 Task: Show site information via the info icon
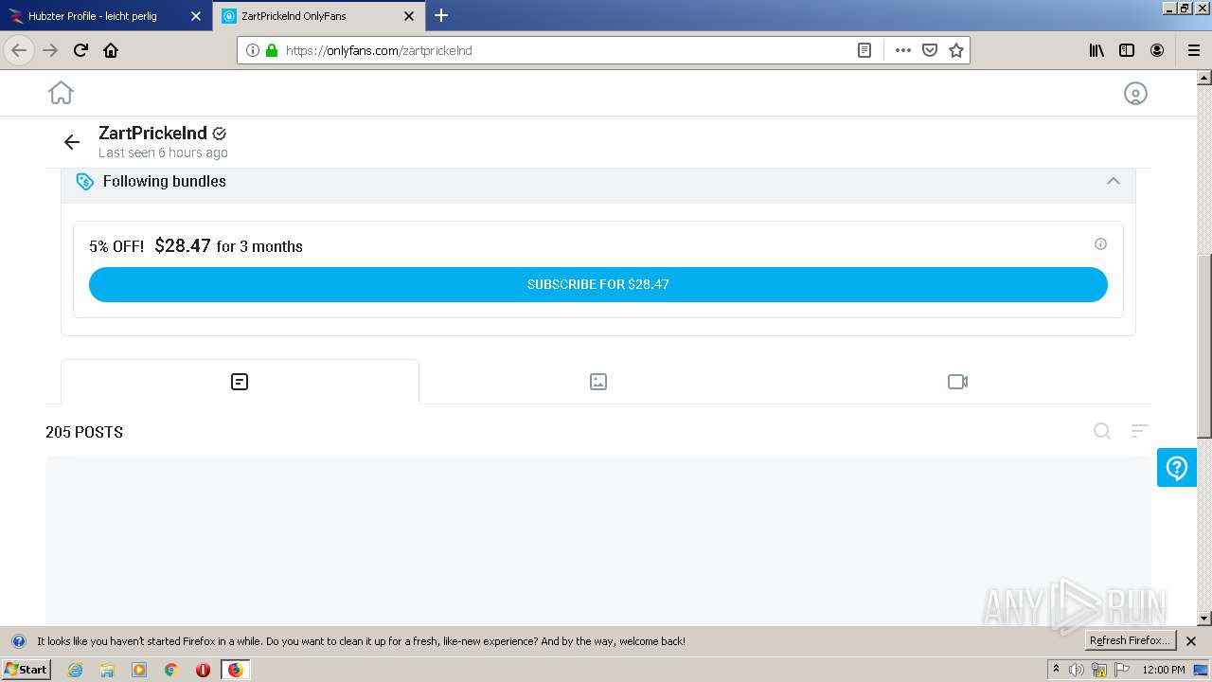[252, 50]
